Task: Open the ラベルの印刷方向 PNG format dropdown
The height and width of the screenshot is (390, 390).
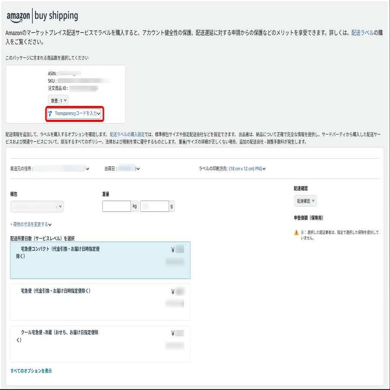Action: pos(247,169)
